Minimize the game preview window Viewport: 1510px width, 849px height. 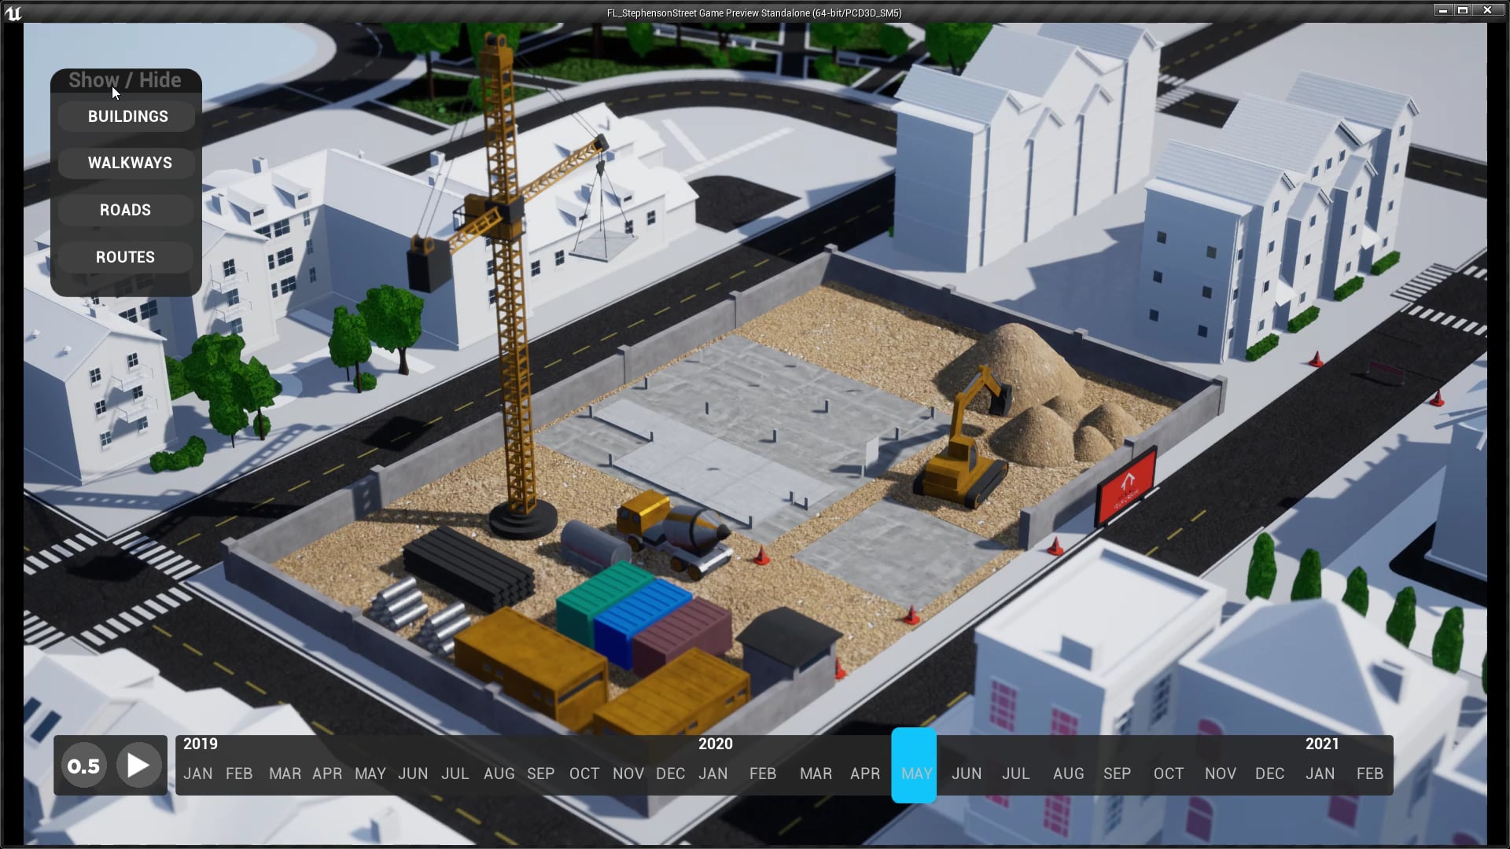tap(1442, 10)
